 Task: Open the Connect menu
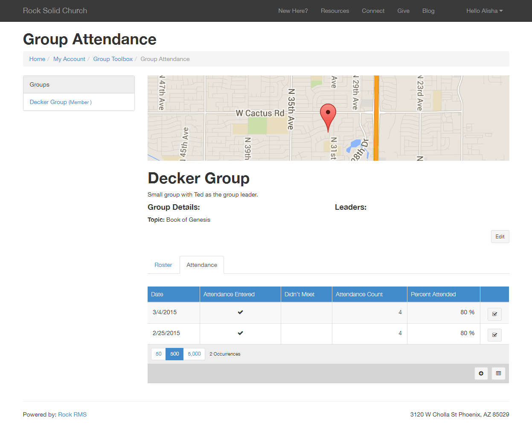tap(373, 11)
